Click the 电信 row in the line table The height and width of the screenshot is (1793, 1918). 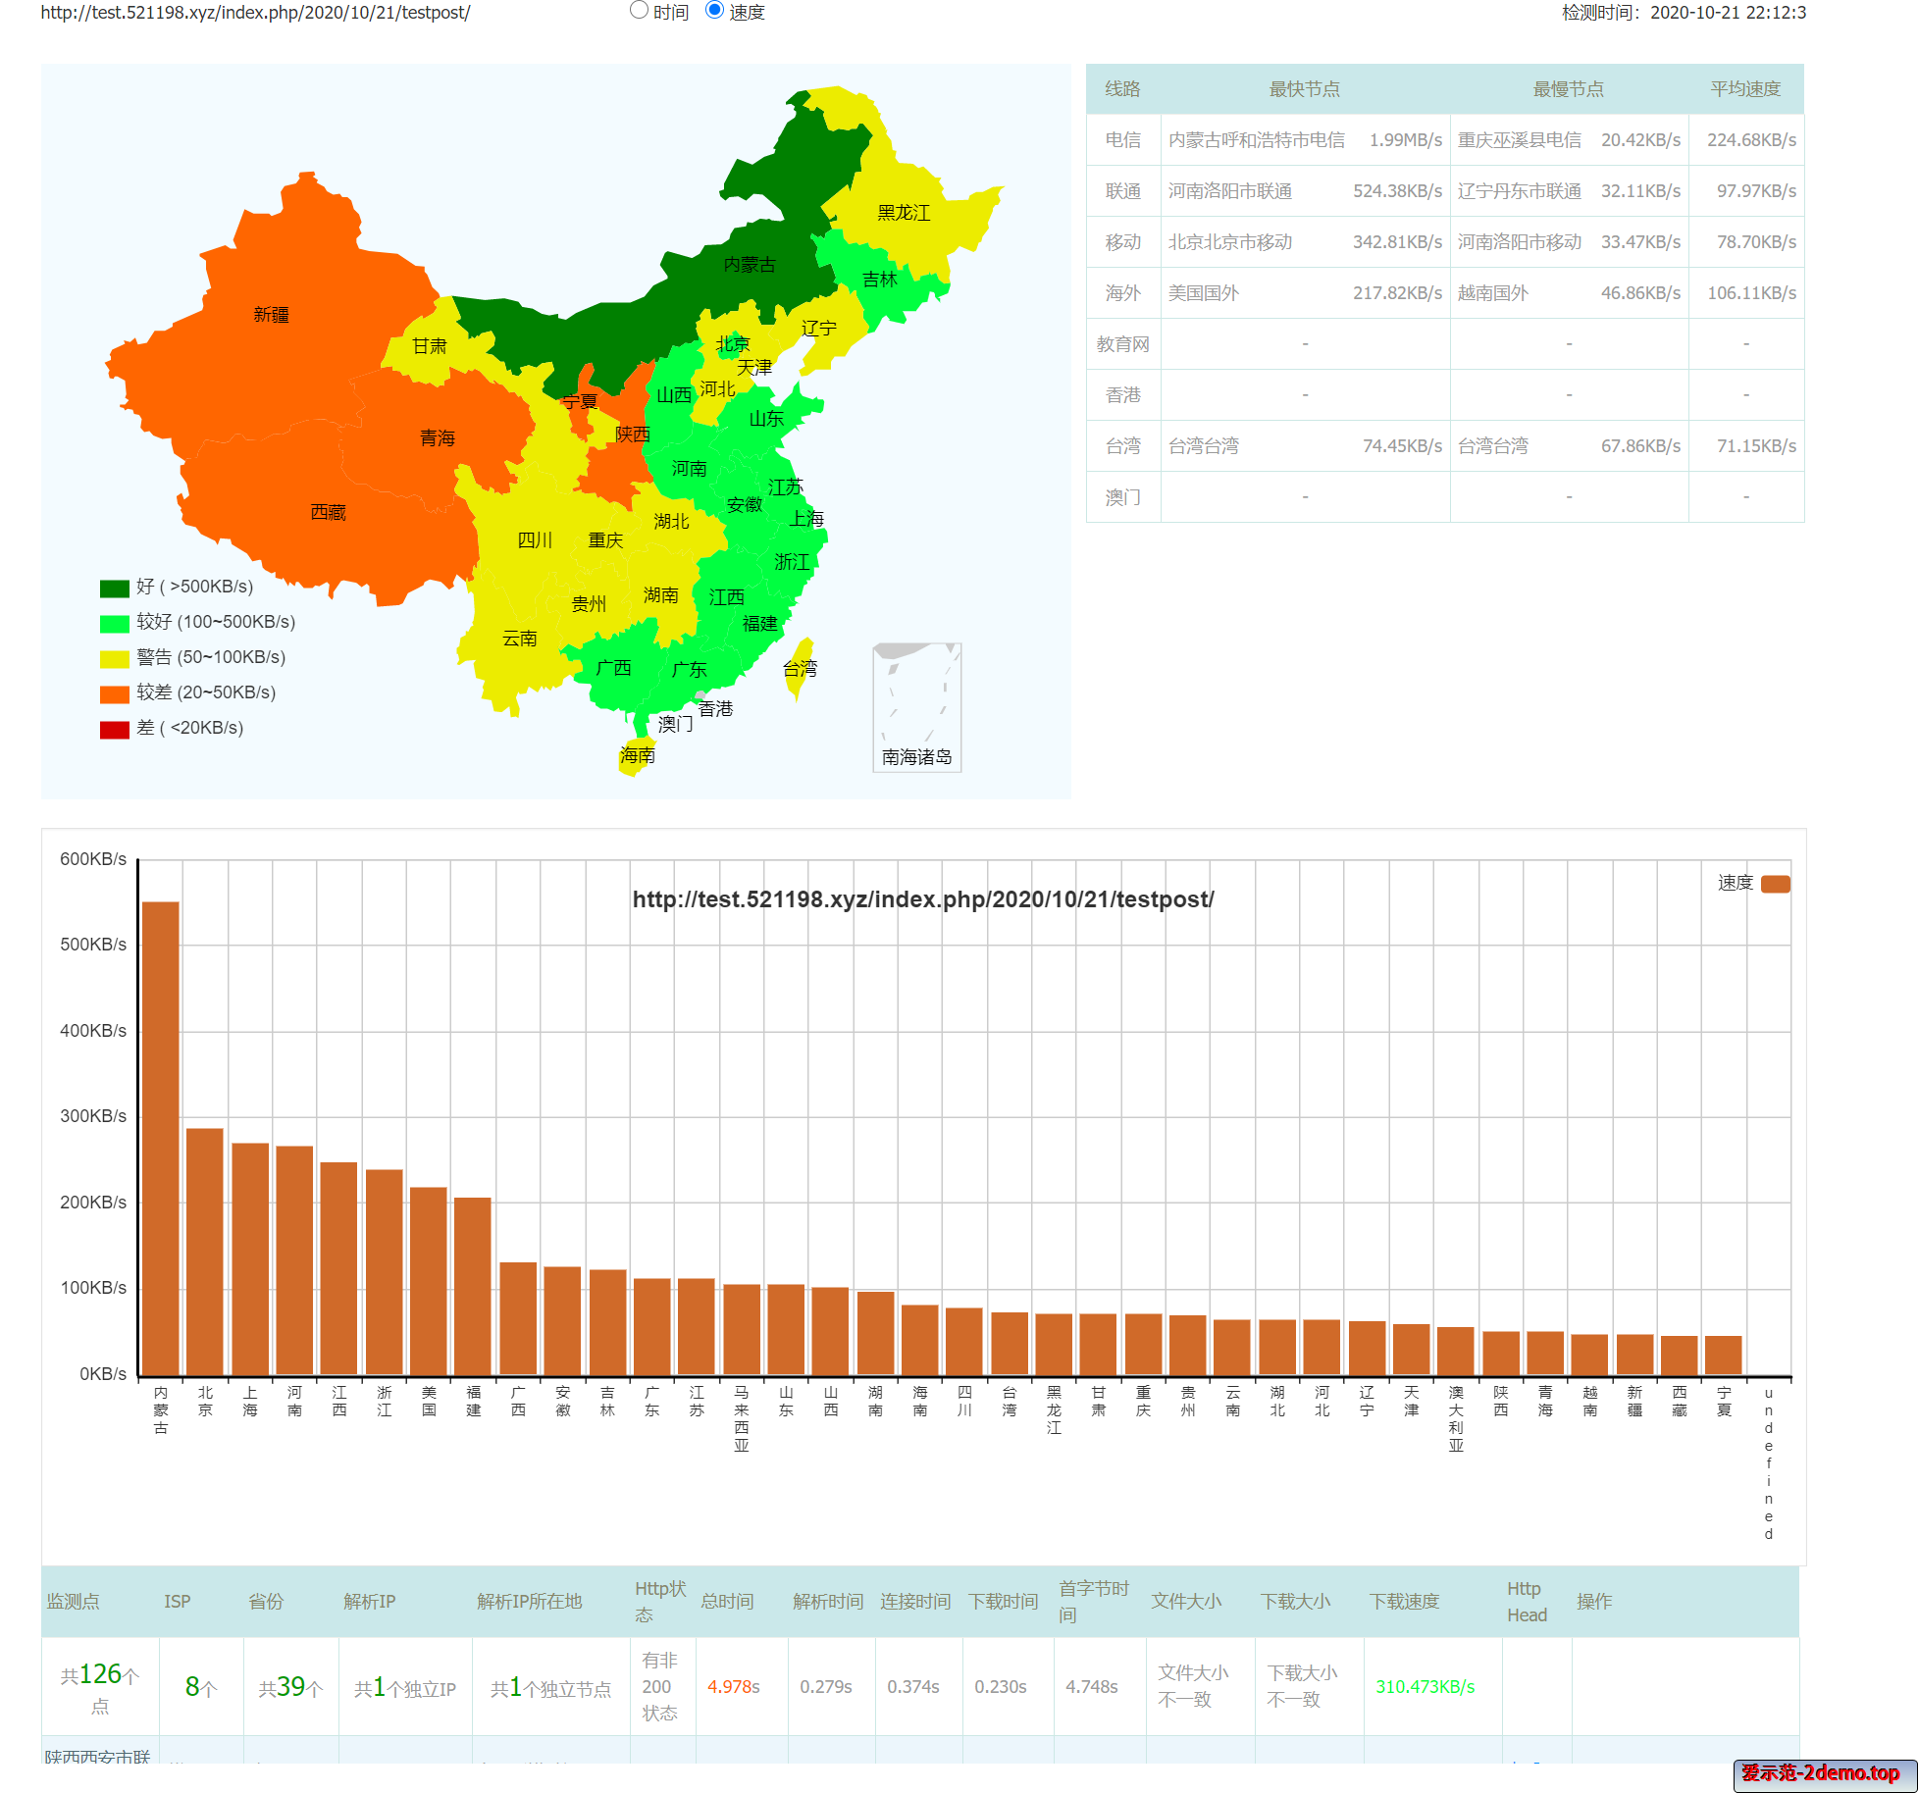[1123, 140]
